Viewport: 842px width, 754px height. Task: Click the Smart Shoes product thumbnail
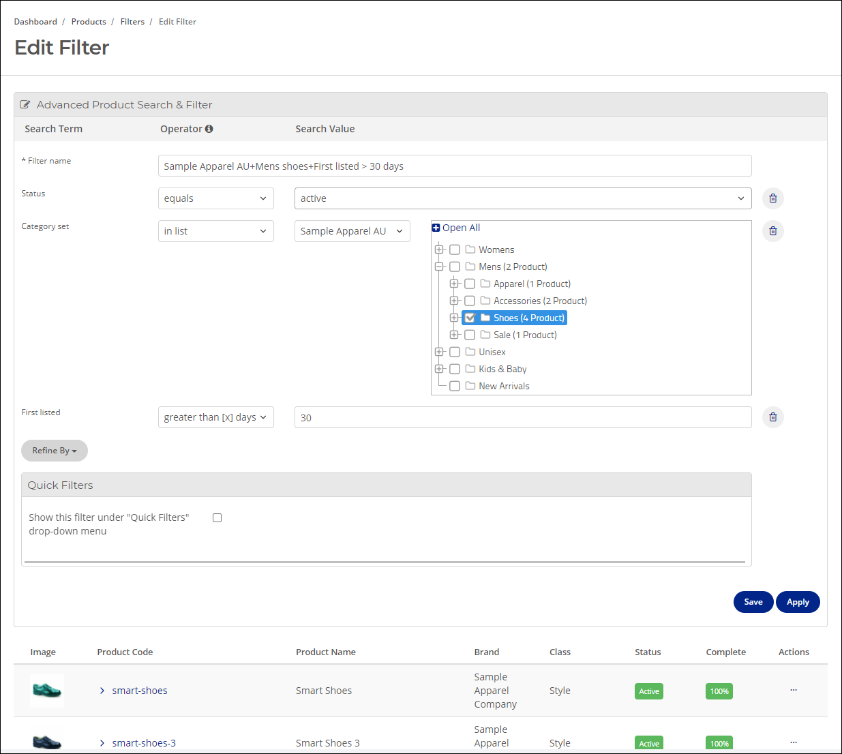[x=47, y=691]
